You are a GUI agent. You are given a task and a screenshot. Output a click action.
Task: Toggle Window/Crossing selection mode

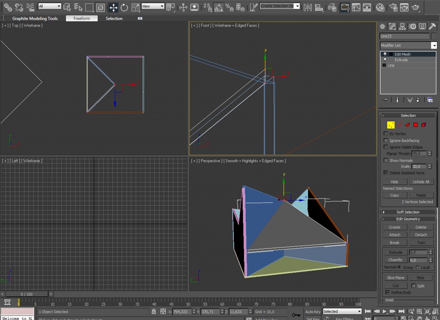101,7
